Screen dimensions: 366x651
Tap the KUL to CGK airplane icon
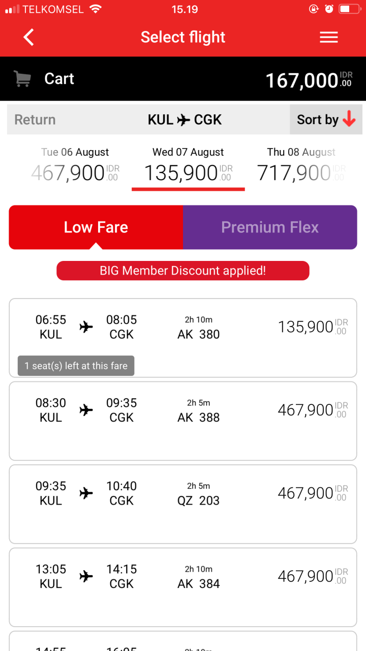coord(184,120)
